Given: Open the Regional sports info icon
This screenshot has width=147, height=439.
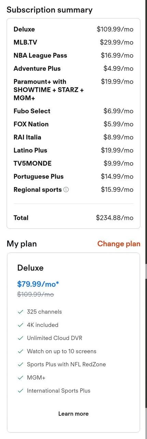Looking at the screenshot, I should tap(66, 190).
